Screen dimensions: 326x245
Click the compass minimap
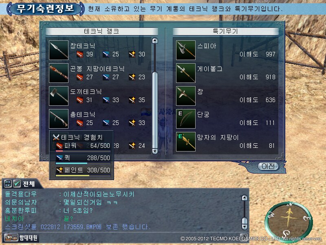(289, 222)
